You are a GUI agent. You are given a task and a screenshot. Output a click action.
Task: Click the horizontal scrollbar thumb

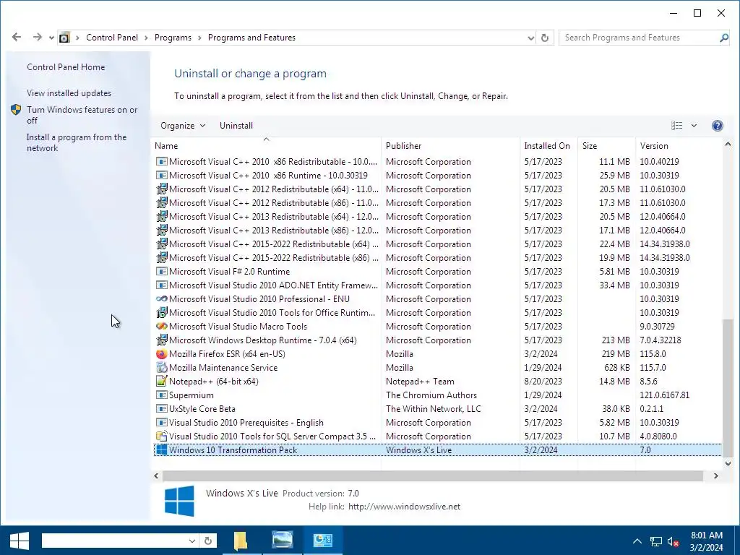pyautogui.click(x=432, y=476)
